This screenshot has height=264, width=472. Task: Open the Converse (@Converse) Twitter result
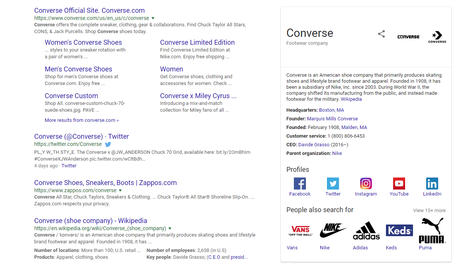pyautogui.click(x=82, y=137)
